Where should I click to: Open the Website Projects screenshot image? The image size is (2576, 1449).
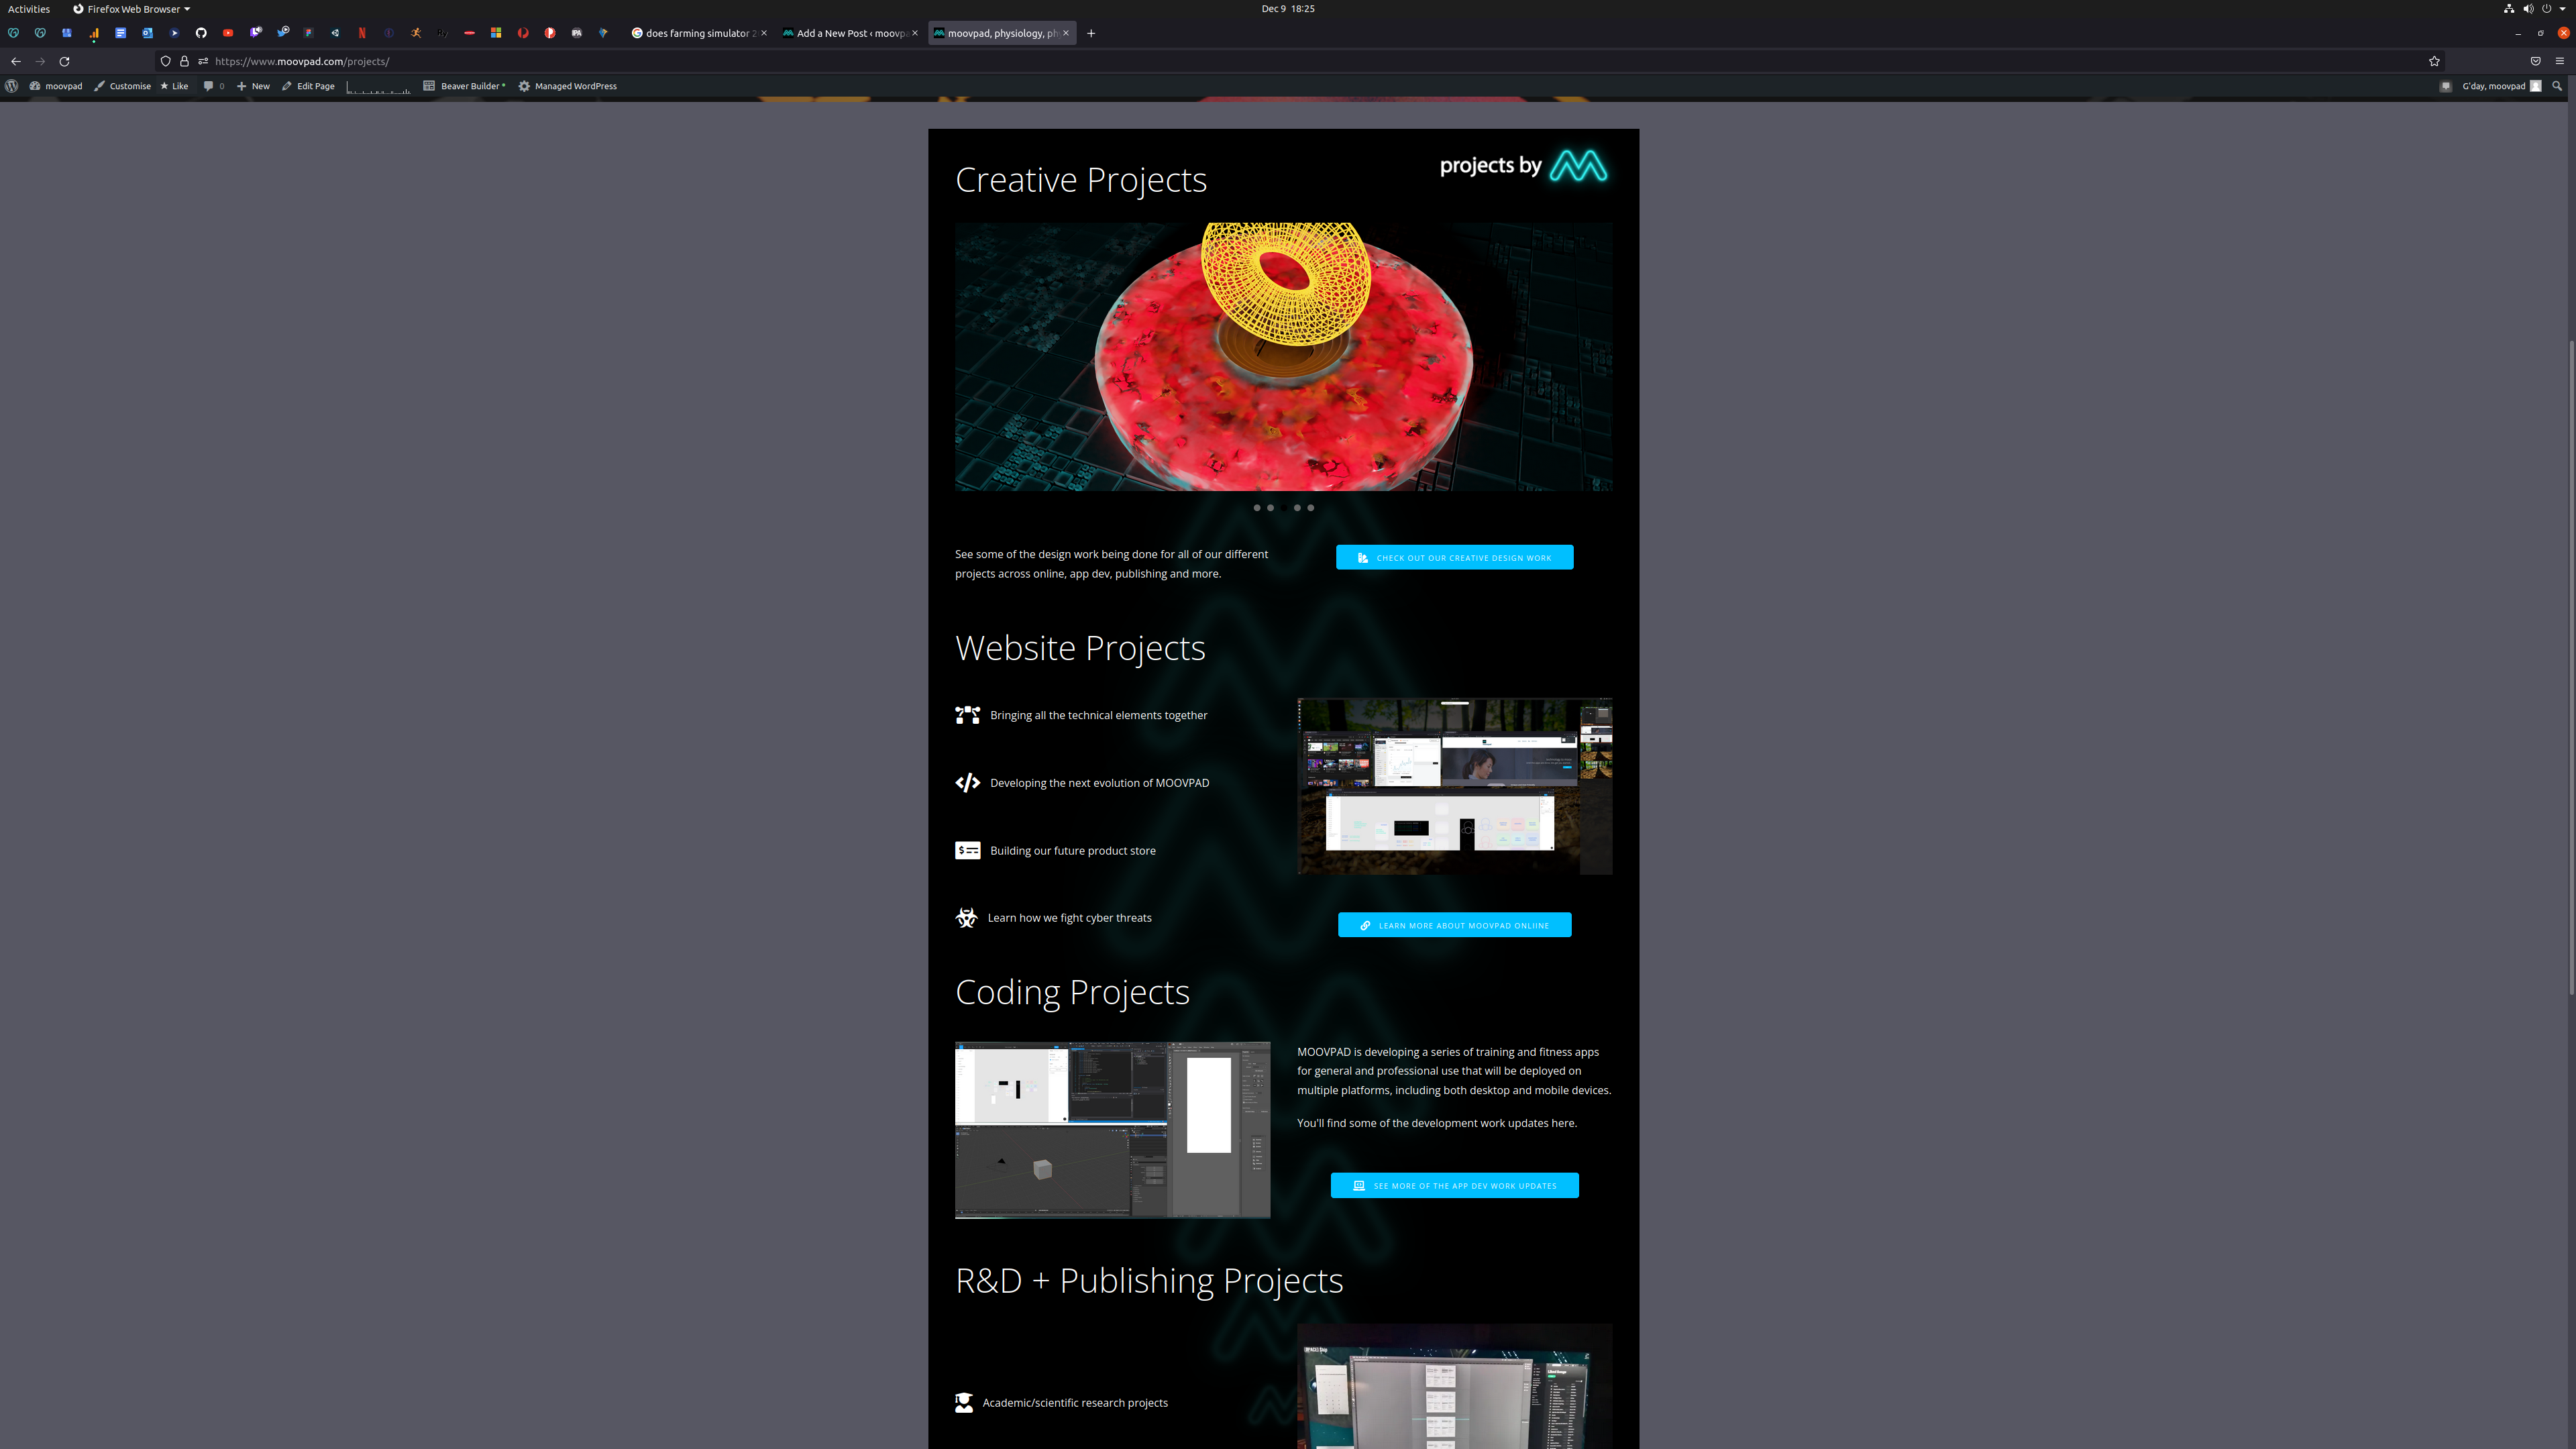click(x=1454, y=786)
